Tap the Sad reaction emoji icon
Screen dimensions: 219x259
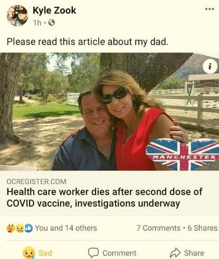point(29,253)
